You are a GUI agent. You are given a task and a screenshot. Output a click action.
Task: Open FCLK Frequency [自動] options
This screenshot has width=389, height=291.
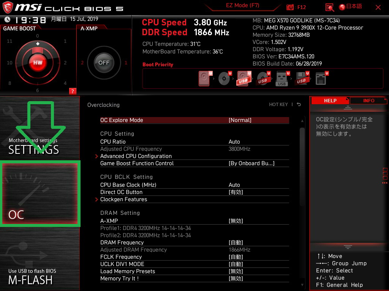coord(194,257)
